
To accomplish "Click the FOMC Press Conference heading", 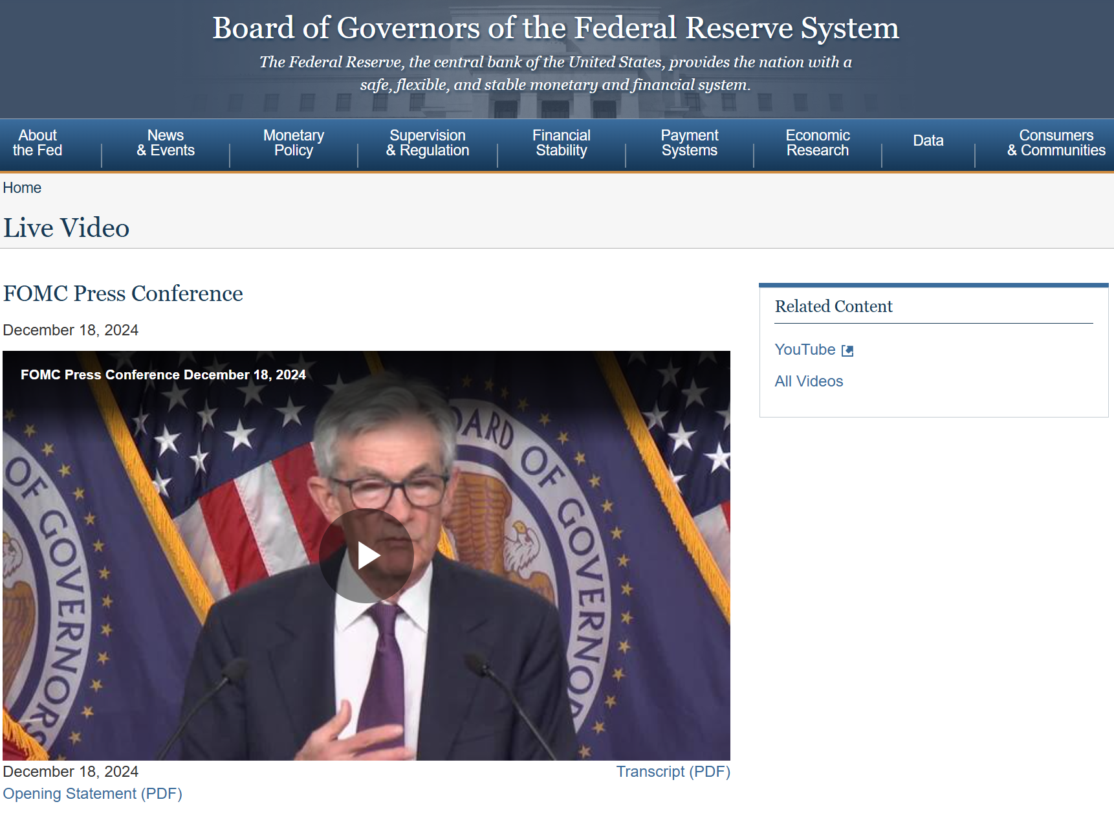I will [x=123, y=293].
